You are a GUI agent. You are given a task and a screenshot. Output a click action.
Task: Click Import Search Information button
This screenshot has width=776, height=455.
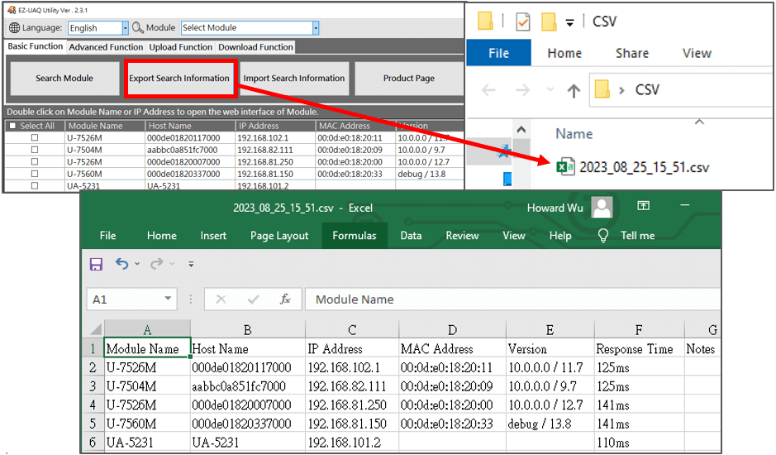pyautogui.click(x=294, y=79)
